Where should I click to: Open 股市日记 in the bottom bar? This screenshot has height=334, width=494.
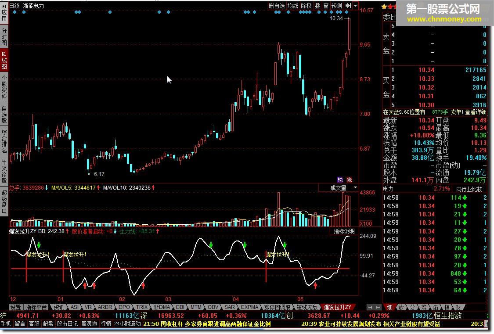[x=67, y=323]
